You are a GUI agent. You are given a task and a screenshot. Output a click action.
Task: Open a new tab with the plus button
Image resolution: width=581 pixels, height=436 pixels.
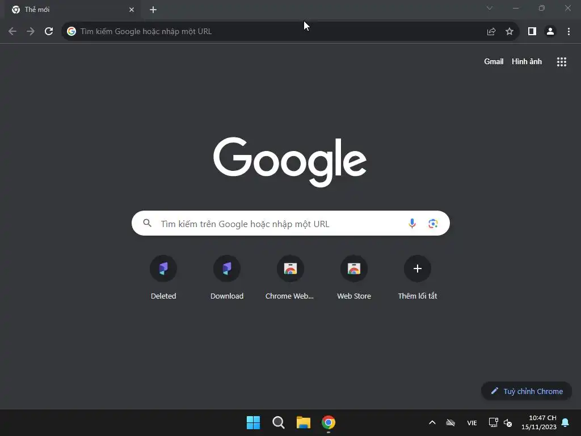tap(153, 10)
